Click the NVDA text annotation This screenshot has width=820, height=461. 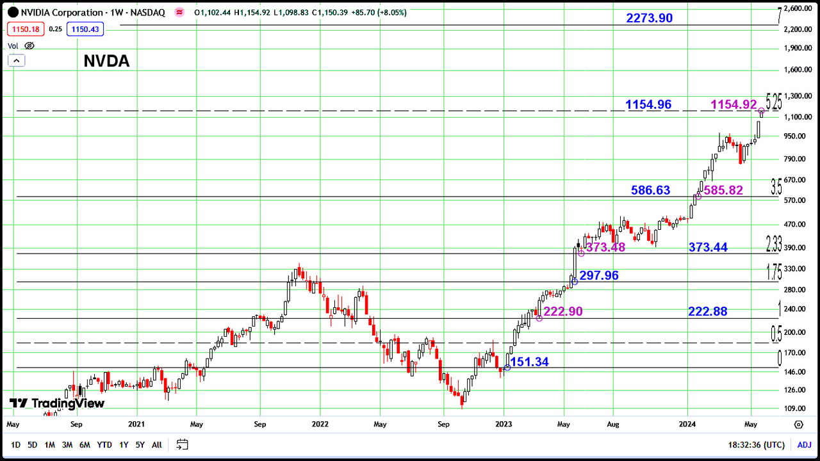106,61
